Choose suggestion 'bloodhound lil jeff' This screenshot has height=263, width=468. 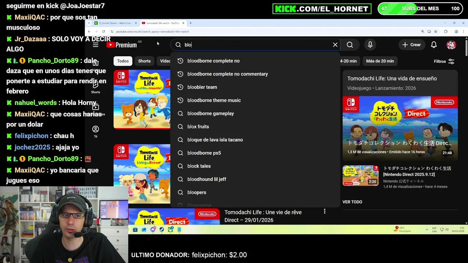point(255,179)
